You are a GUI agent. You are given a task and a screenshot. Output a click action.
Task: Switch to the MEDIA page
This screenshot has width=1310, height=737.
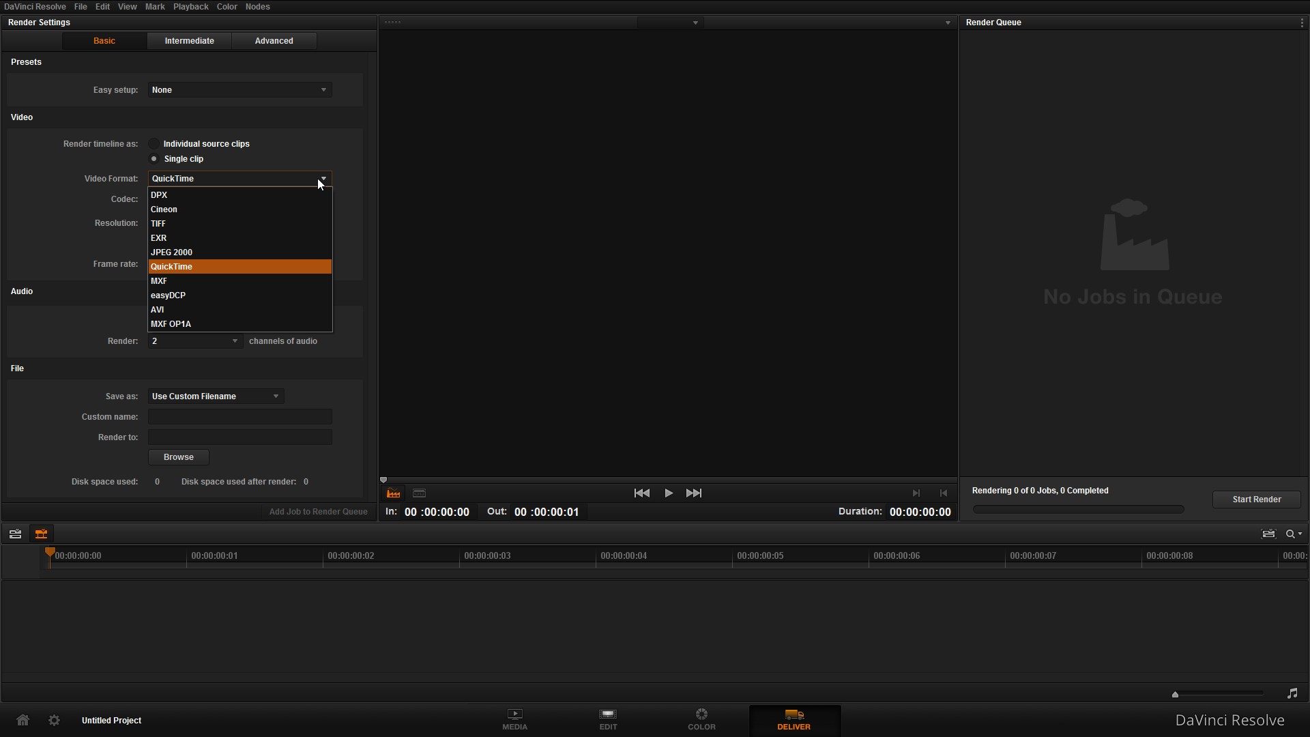514,720
